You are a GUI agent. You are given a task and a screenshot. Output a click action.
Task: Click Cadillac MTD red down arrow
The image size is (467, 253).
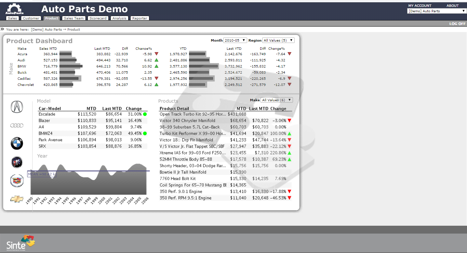[157, 78]
